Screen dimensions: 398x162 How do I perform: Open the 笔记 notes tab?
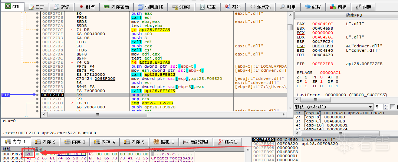61,7
